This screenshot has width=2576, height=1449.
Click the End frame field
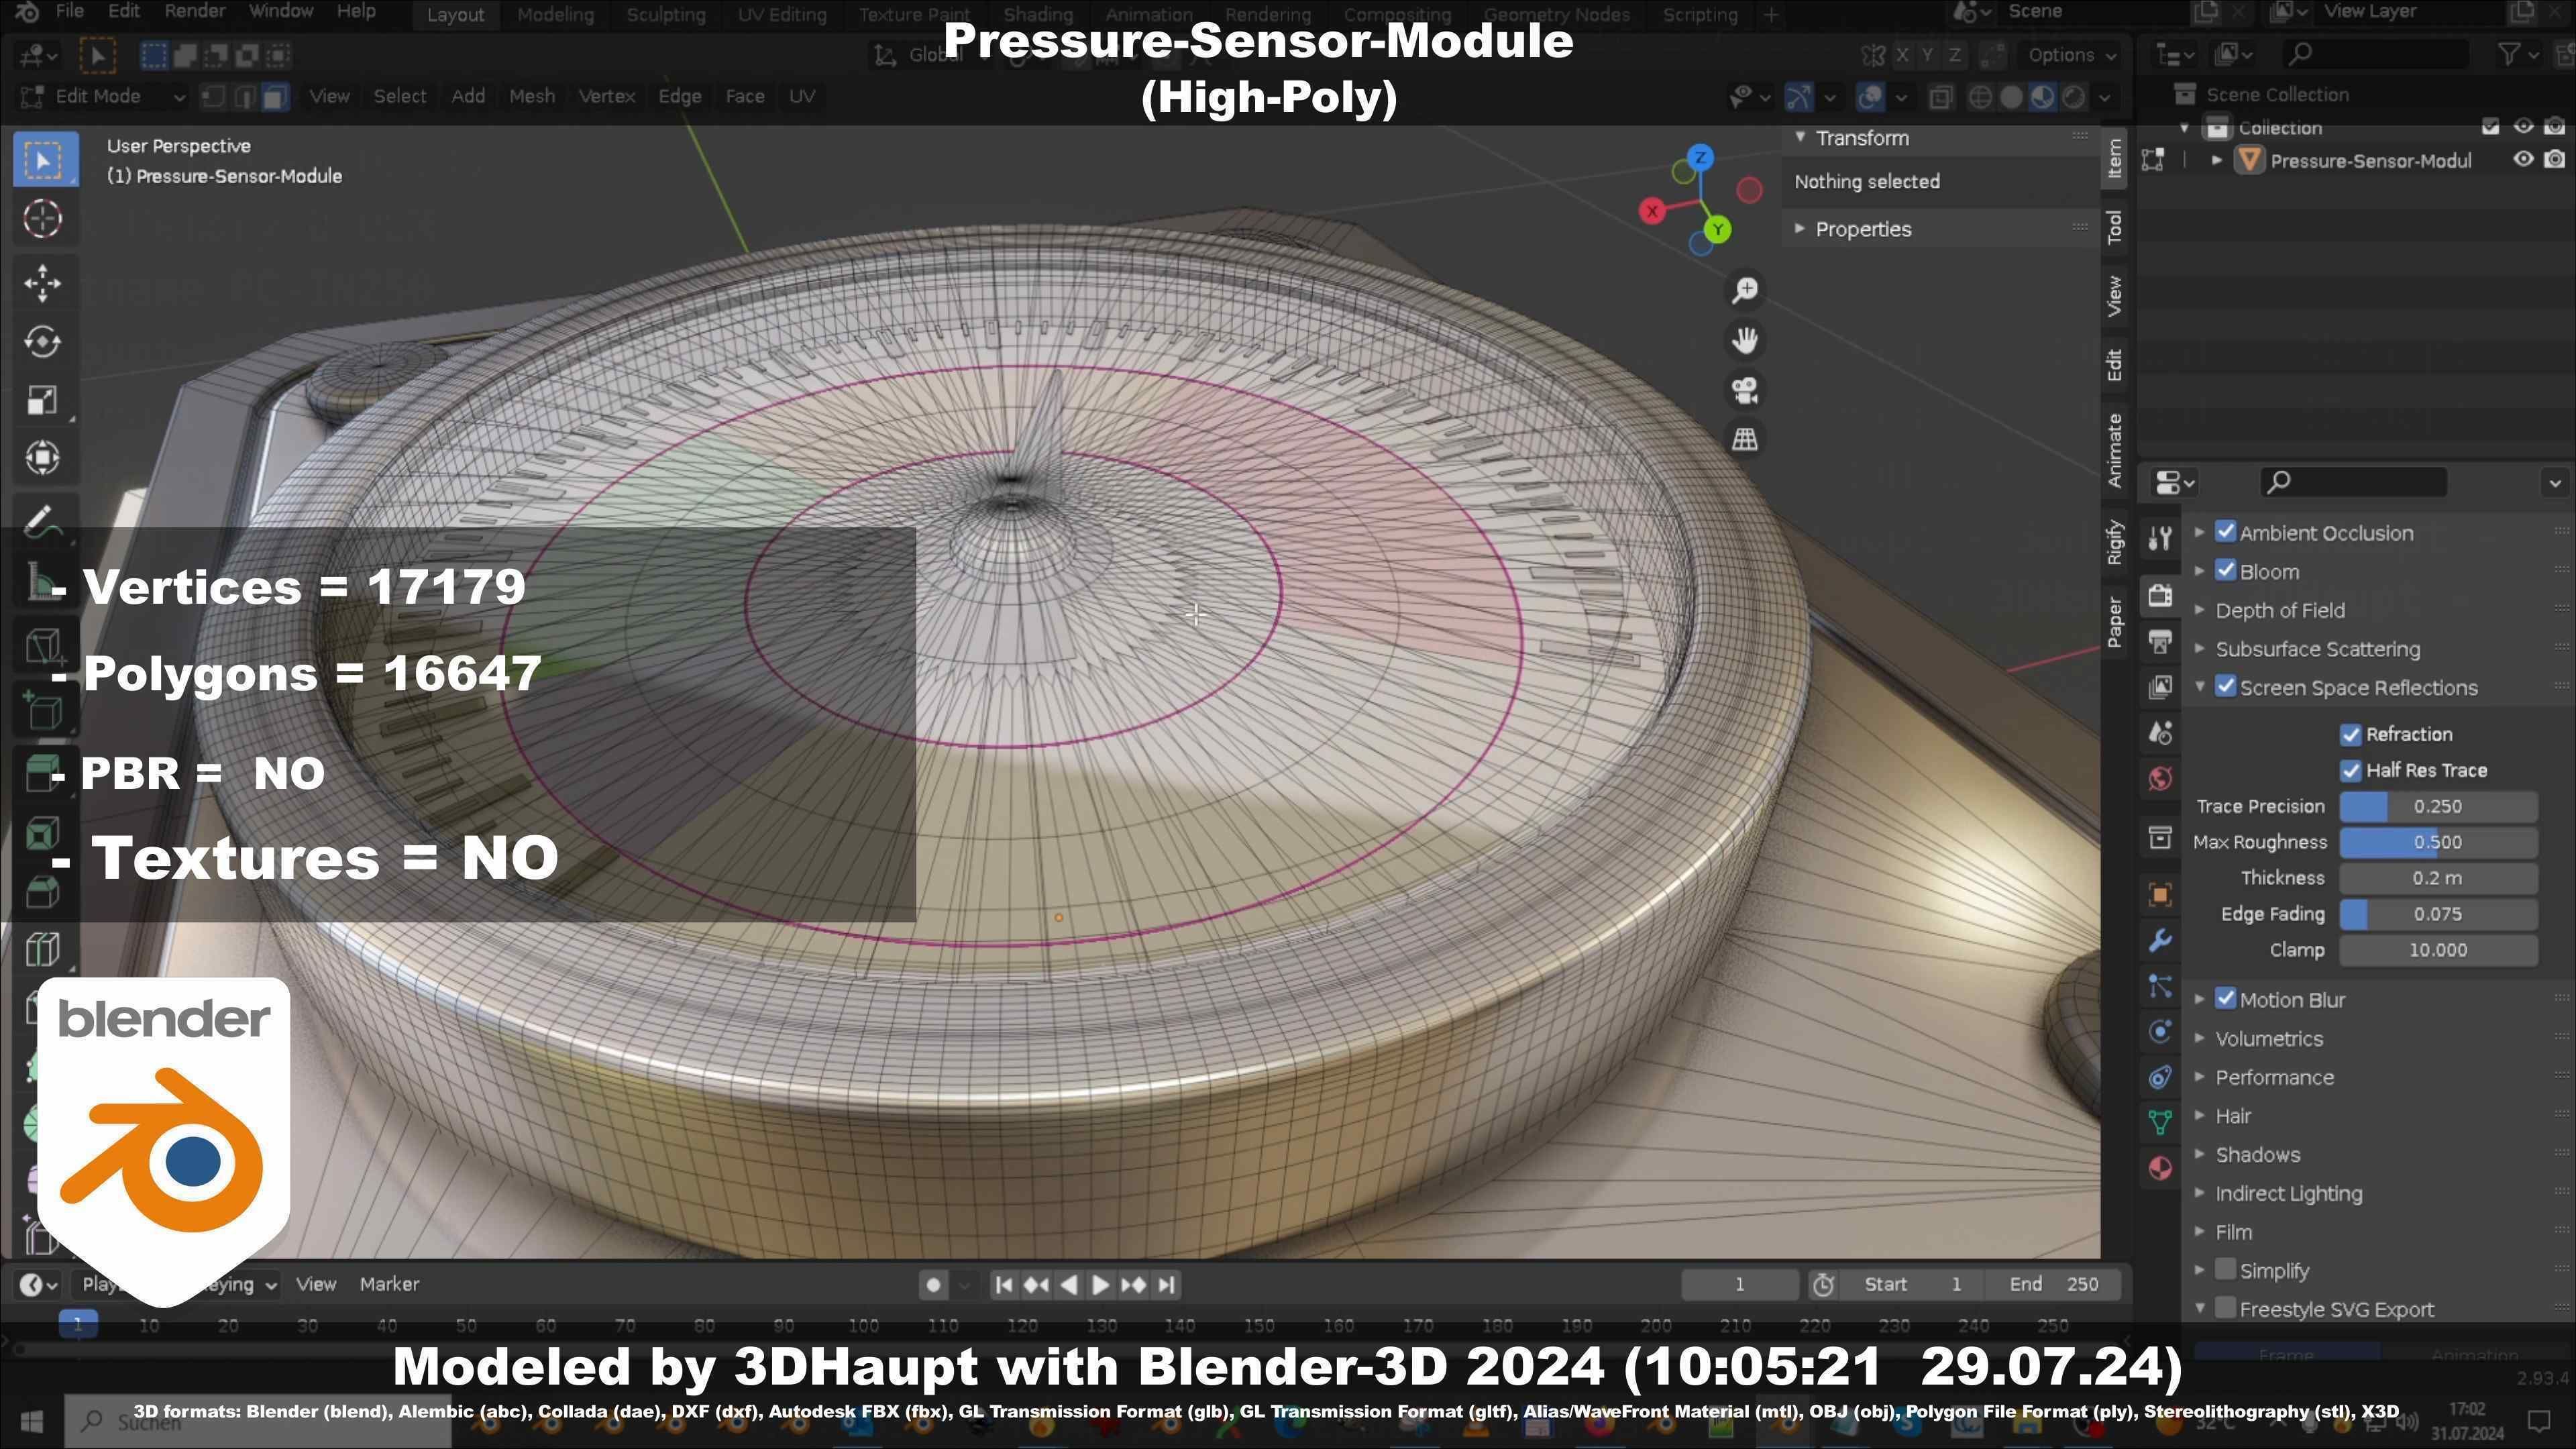[x=2054, y=1284]
